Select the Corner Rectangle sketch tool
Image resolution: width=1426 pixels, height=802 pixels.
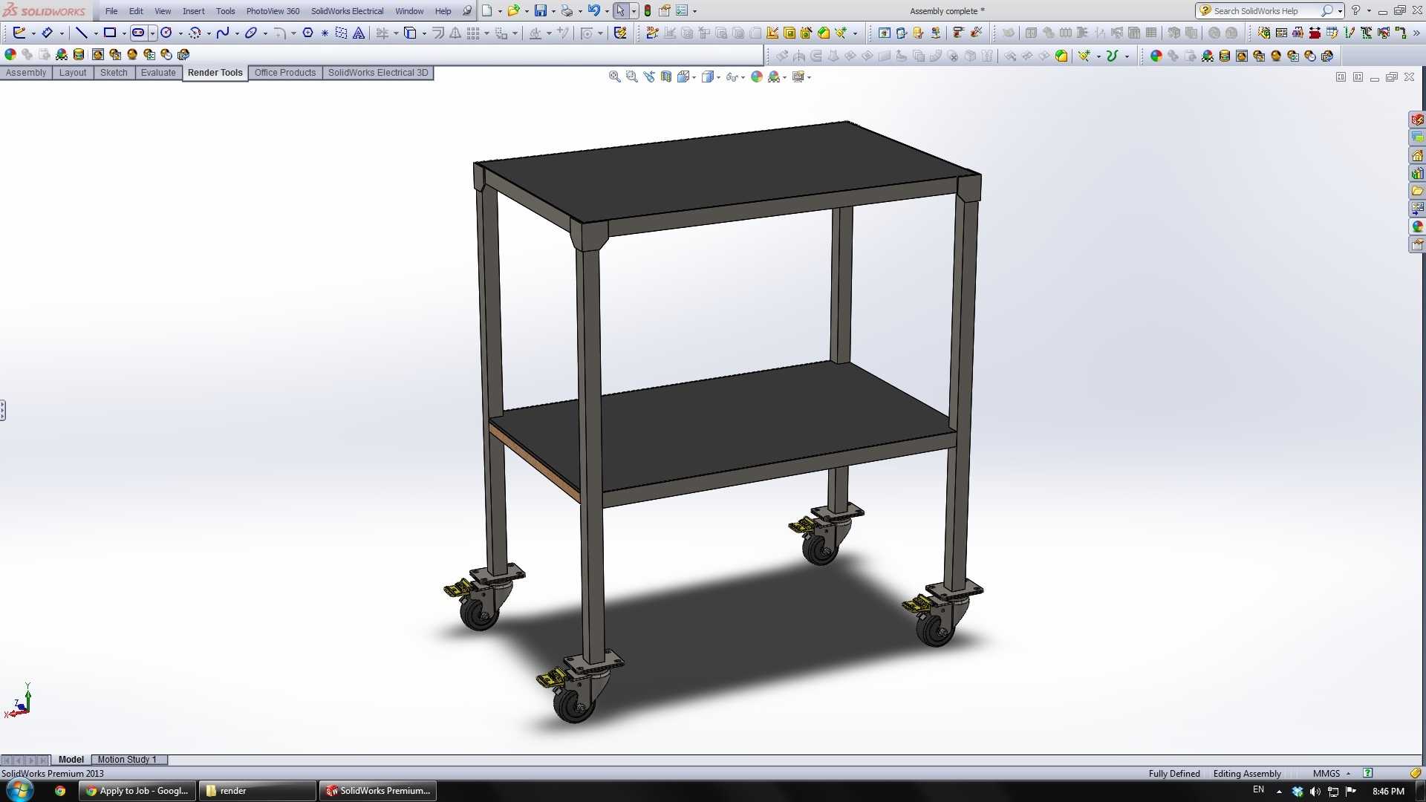click(x=110, y=33)
